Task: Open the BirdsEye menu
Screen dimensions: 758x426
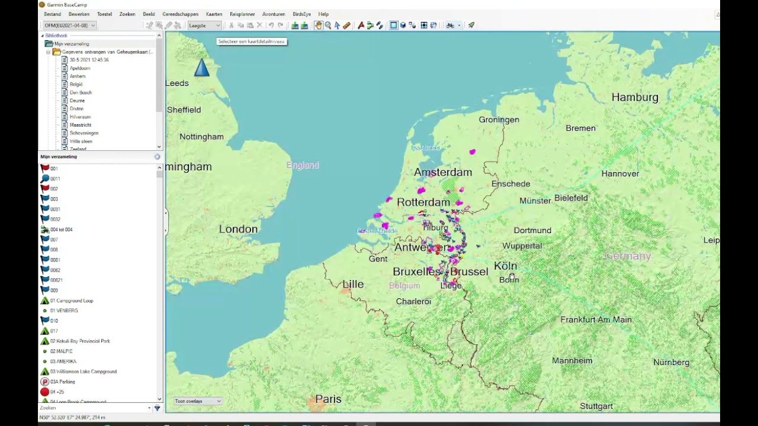Action: click(x=301, y=14)
